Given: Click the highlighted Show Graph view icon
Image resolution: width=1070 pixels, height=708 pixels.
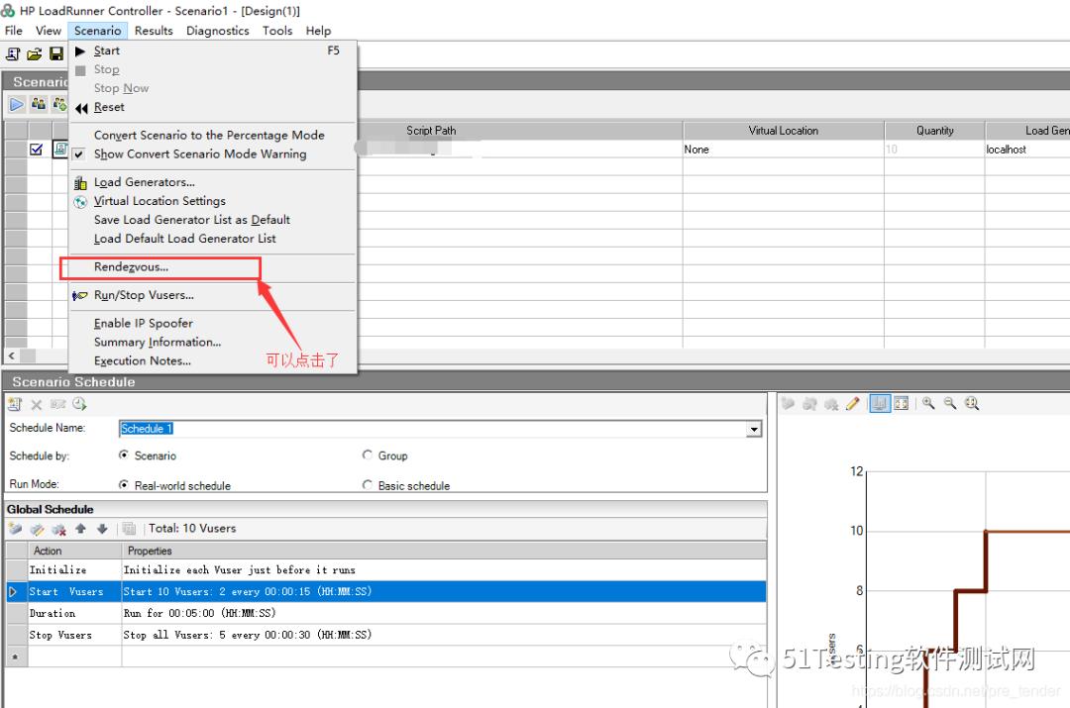Looking at the screenshot, I should [x=880, y=404].
